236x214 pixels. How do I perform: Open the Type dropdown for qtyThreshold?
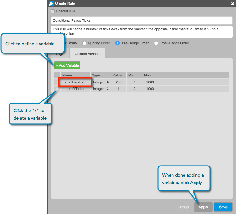tap(101, 82)
